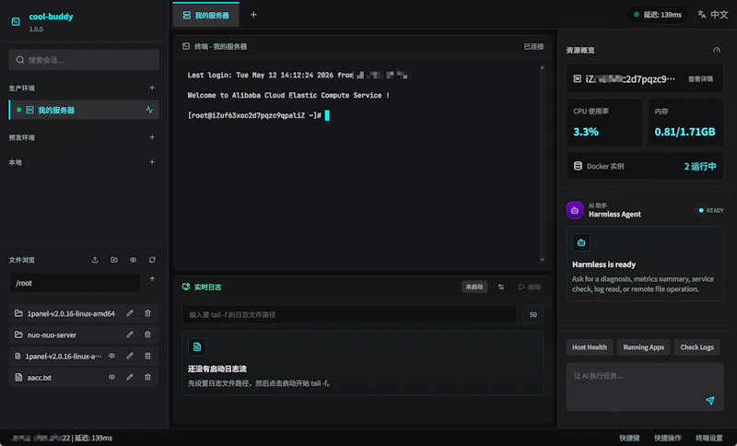Delete aacc.txt file
Screen dimensions: 737x446
click(147, 377)
